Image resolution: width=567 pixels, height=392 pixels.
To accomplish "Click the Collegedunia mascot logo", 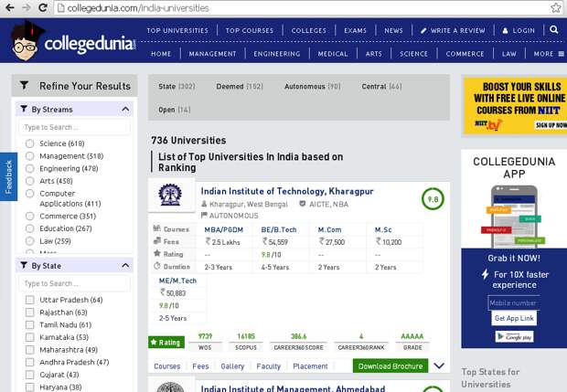I will (x=26, y=41).
